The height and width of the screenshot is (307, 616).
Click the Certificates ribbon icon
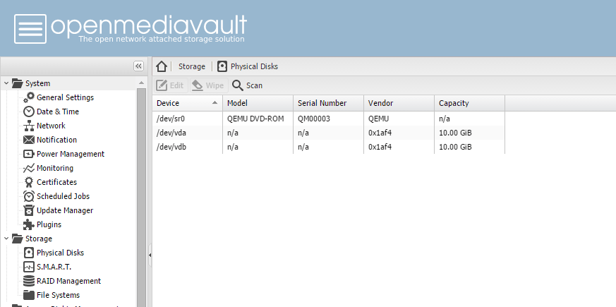point(29,182)
